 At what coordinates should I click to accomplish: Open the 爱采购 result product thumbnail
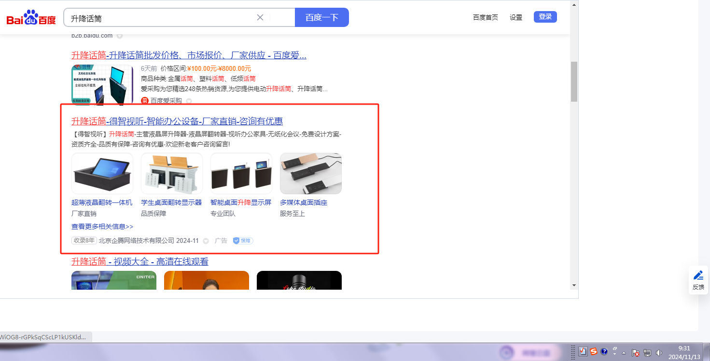(102, 85)
